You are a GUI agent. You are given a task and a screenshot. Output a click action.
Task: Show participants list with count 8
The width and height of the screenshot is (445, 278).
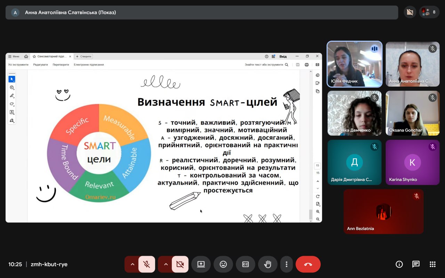click(429, 12)
